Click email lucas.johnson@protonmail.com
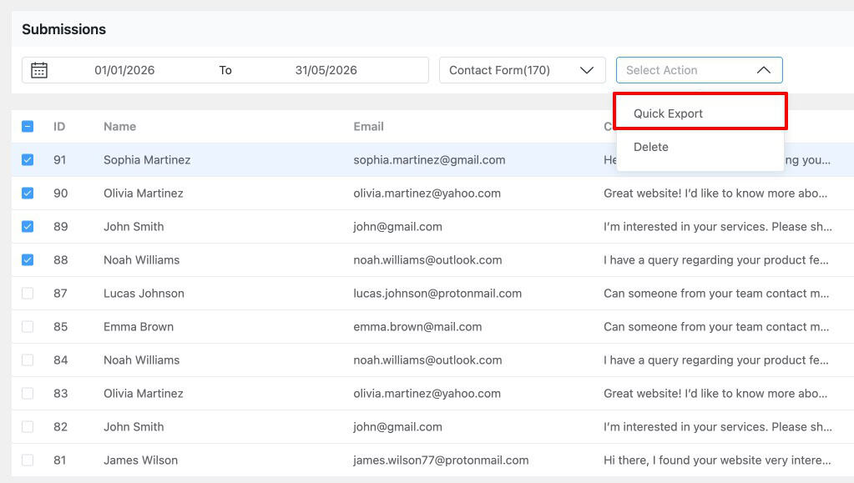This screenshot has height=483, width=854. (437, 294)
